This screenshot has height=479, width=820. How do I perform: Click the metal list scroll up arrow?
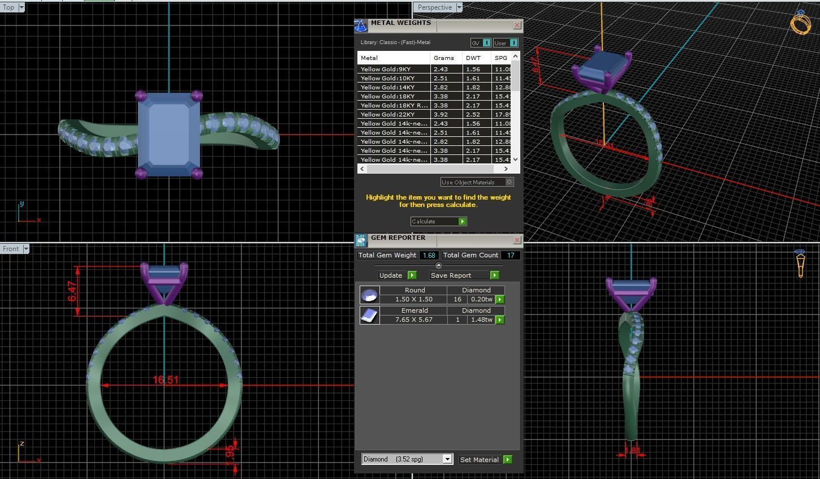point(515,57)
